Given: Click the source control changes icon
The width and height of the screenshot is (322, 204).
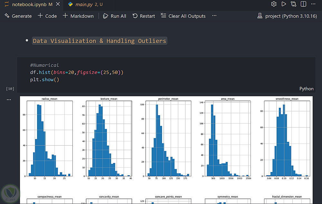Looking at the screenshot, I should [x=293, y=4].
